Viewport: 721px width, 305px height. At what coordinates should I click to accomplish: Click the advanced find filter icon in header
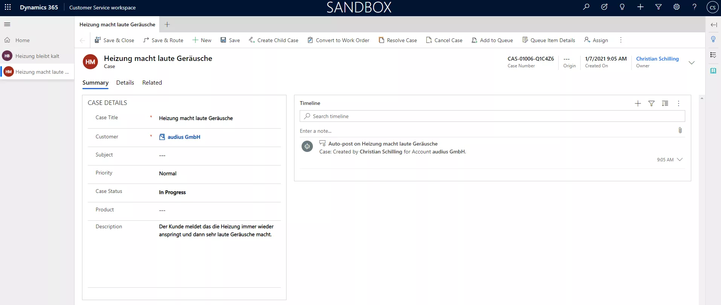pyautogui.click(x=658, y=7)
